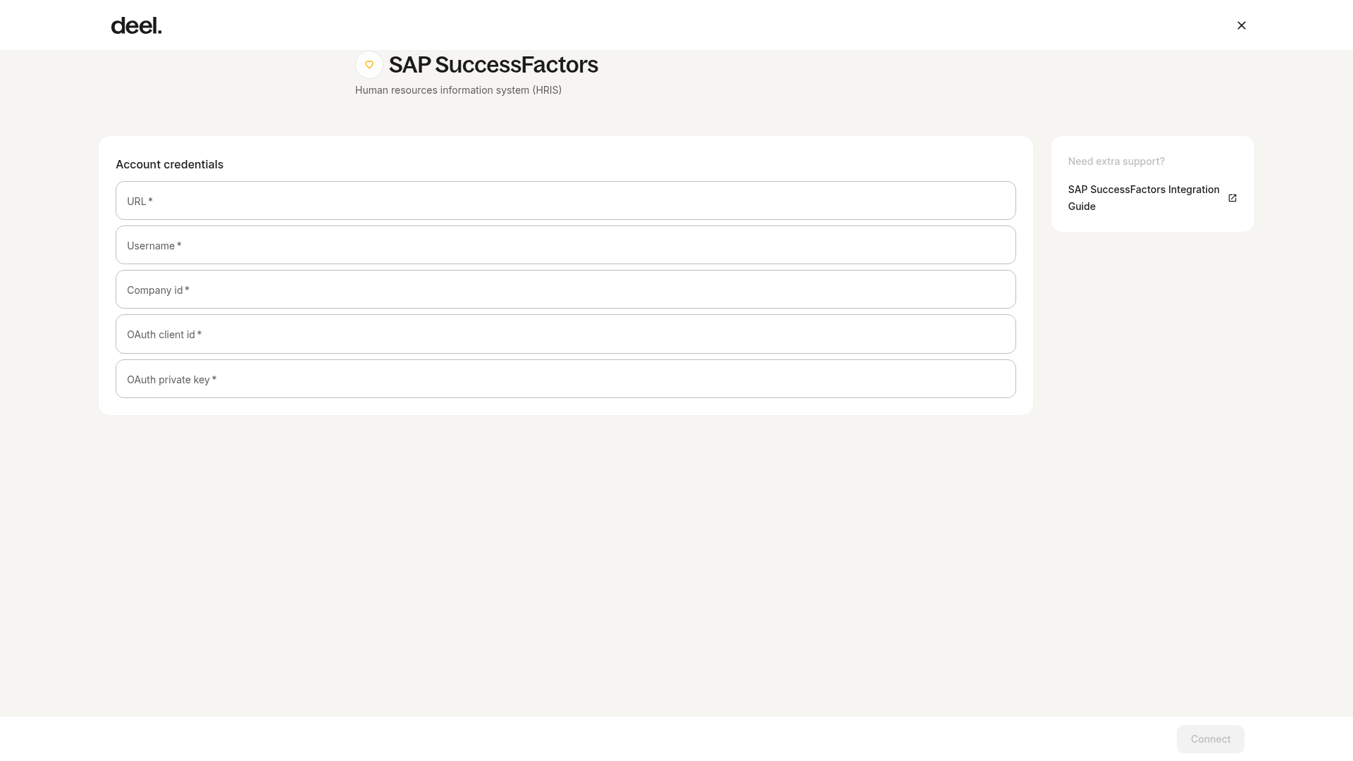Image resolution: width=1353 pixels, height=761 pixels.
Task: Click the OAuth private key field
Action: click(566, 379)
